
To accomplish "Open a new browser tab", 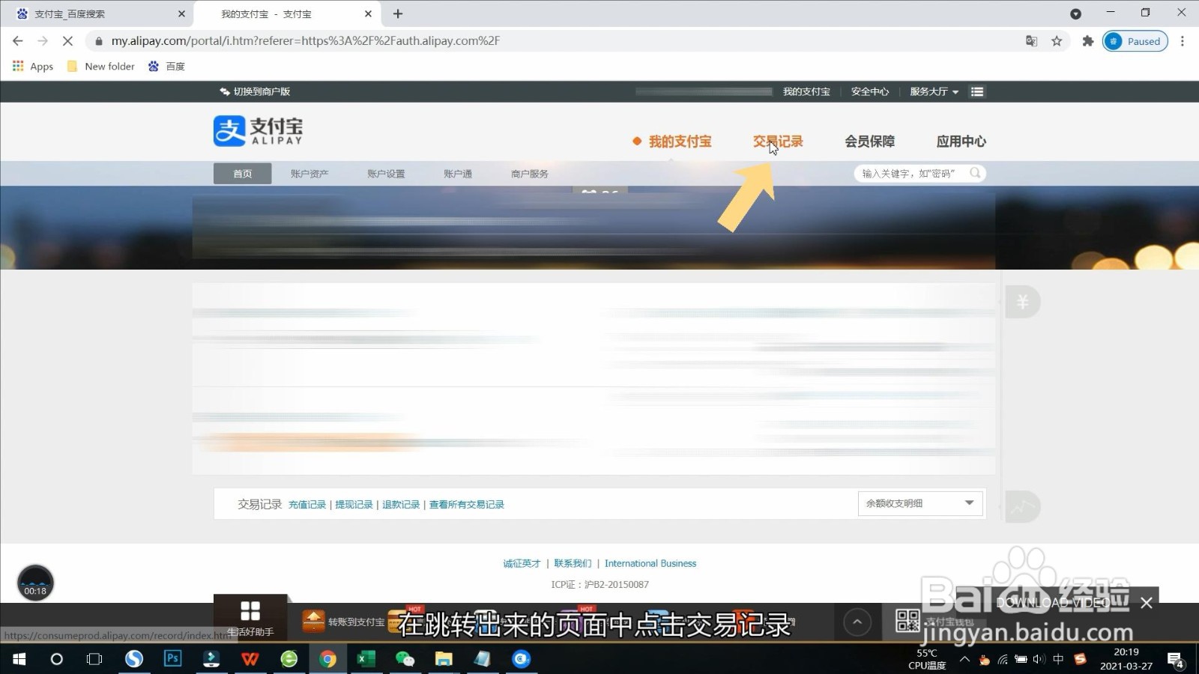I will coord(398,13).
